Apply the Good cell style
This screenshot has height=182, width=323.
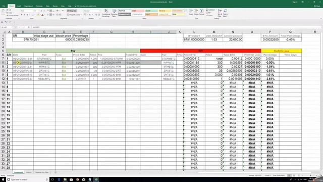pos(151,11)
